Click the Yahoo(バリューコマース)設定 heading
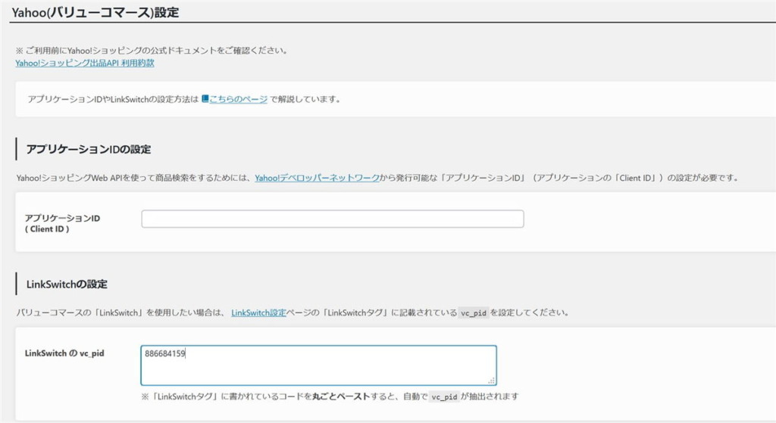The height and width of the screenshot is (423, 776). click(x=95, y=12)
